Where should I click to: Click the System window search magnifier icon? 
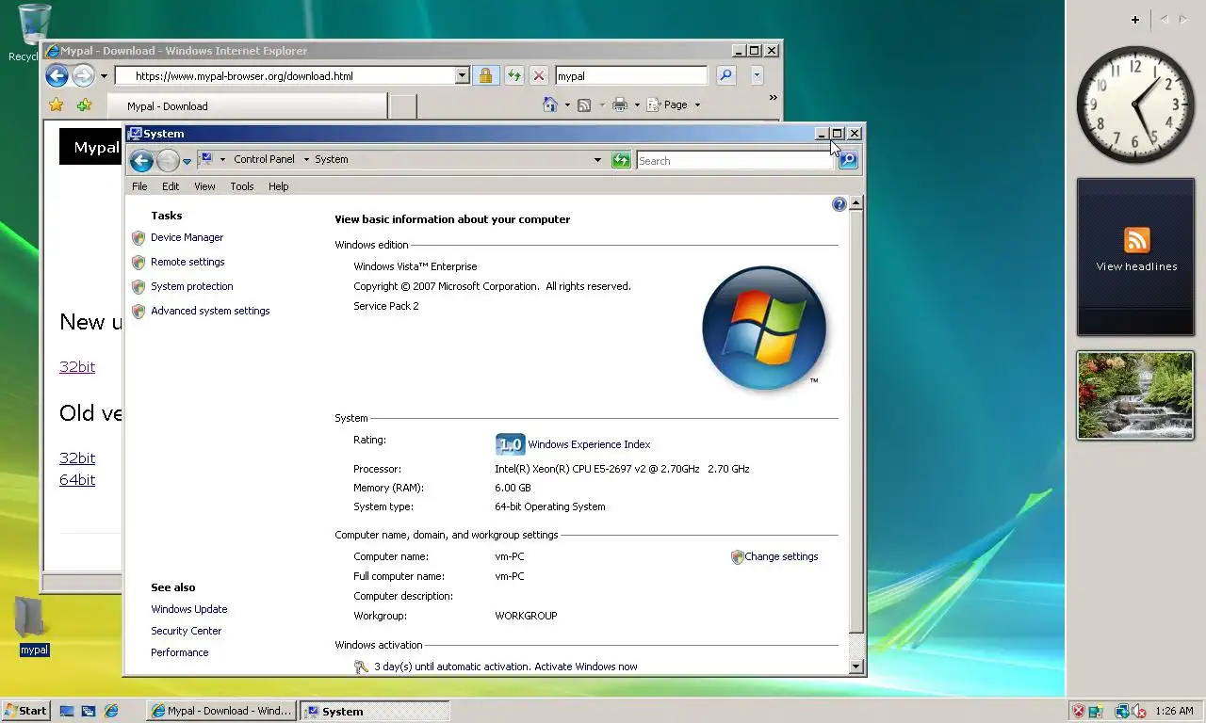(848, 160)
